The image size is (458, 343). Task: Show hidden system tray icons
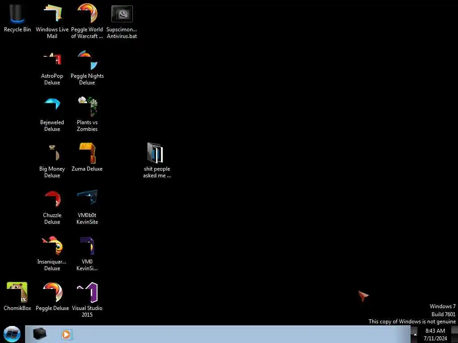click(415, 335)
